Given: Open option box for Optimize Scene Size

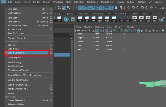Looking at the screenshot, I should click(x=51, y=38).
